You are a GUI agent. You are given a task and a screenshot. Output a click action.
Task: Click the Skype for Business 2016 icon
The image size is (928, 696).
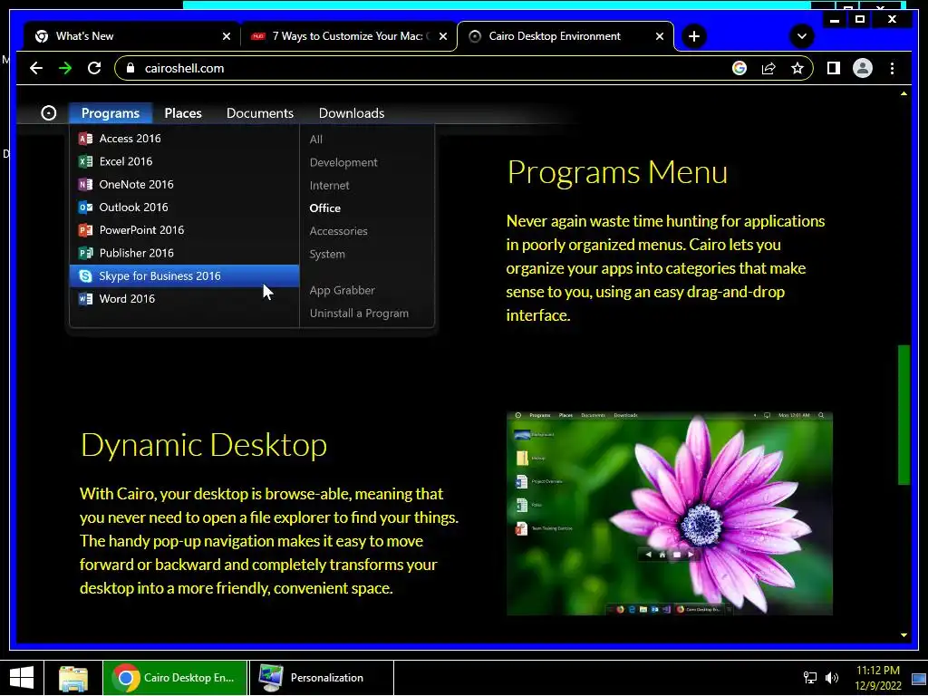pos(85,275)
